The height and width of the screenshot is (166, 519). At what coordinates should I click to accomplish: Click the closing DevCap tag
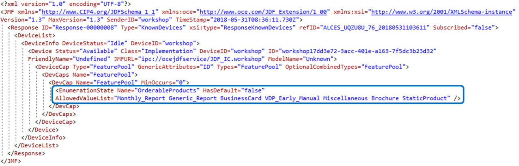[x=64, y=106]
